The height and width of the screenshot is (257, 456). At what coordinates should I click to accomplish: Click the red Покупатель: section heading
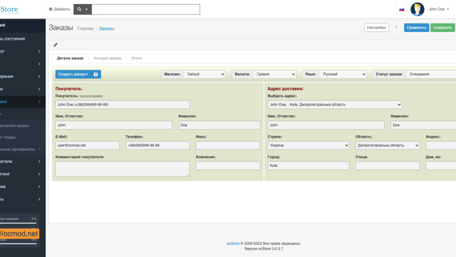69,89
